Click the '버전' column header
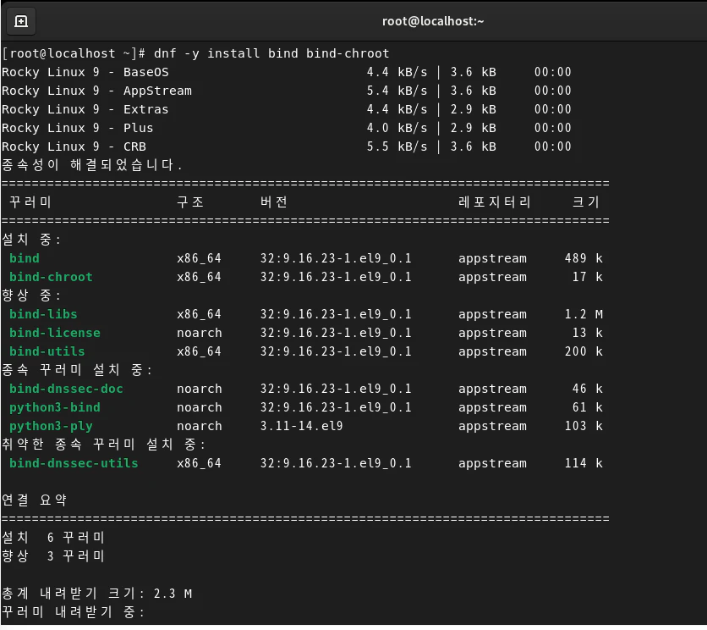 tap(274, 202)
